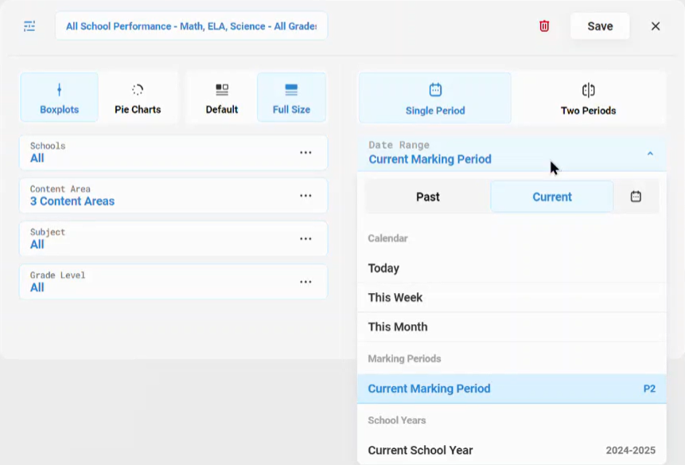Click the 3 Content Areas value
685x465 pixels.
72,201
